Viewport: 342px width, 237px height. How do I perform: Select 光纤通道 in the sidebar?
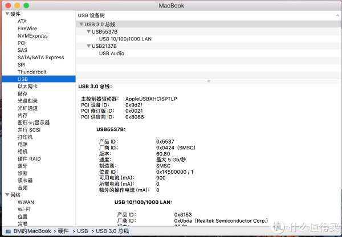coord(27,108)
